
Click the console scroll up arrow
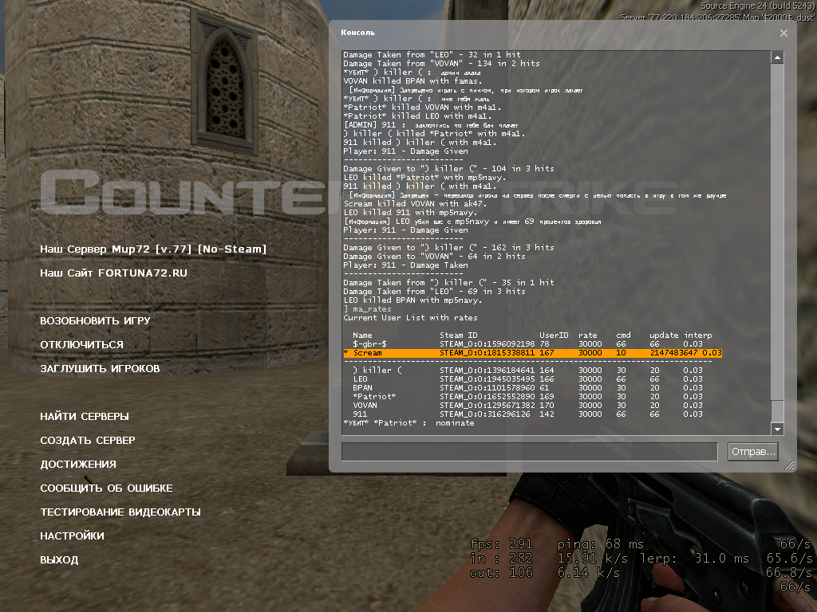click(777, 57)
